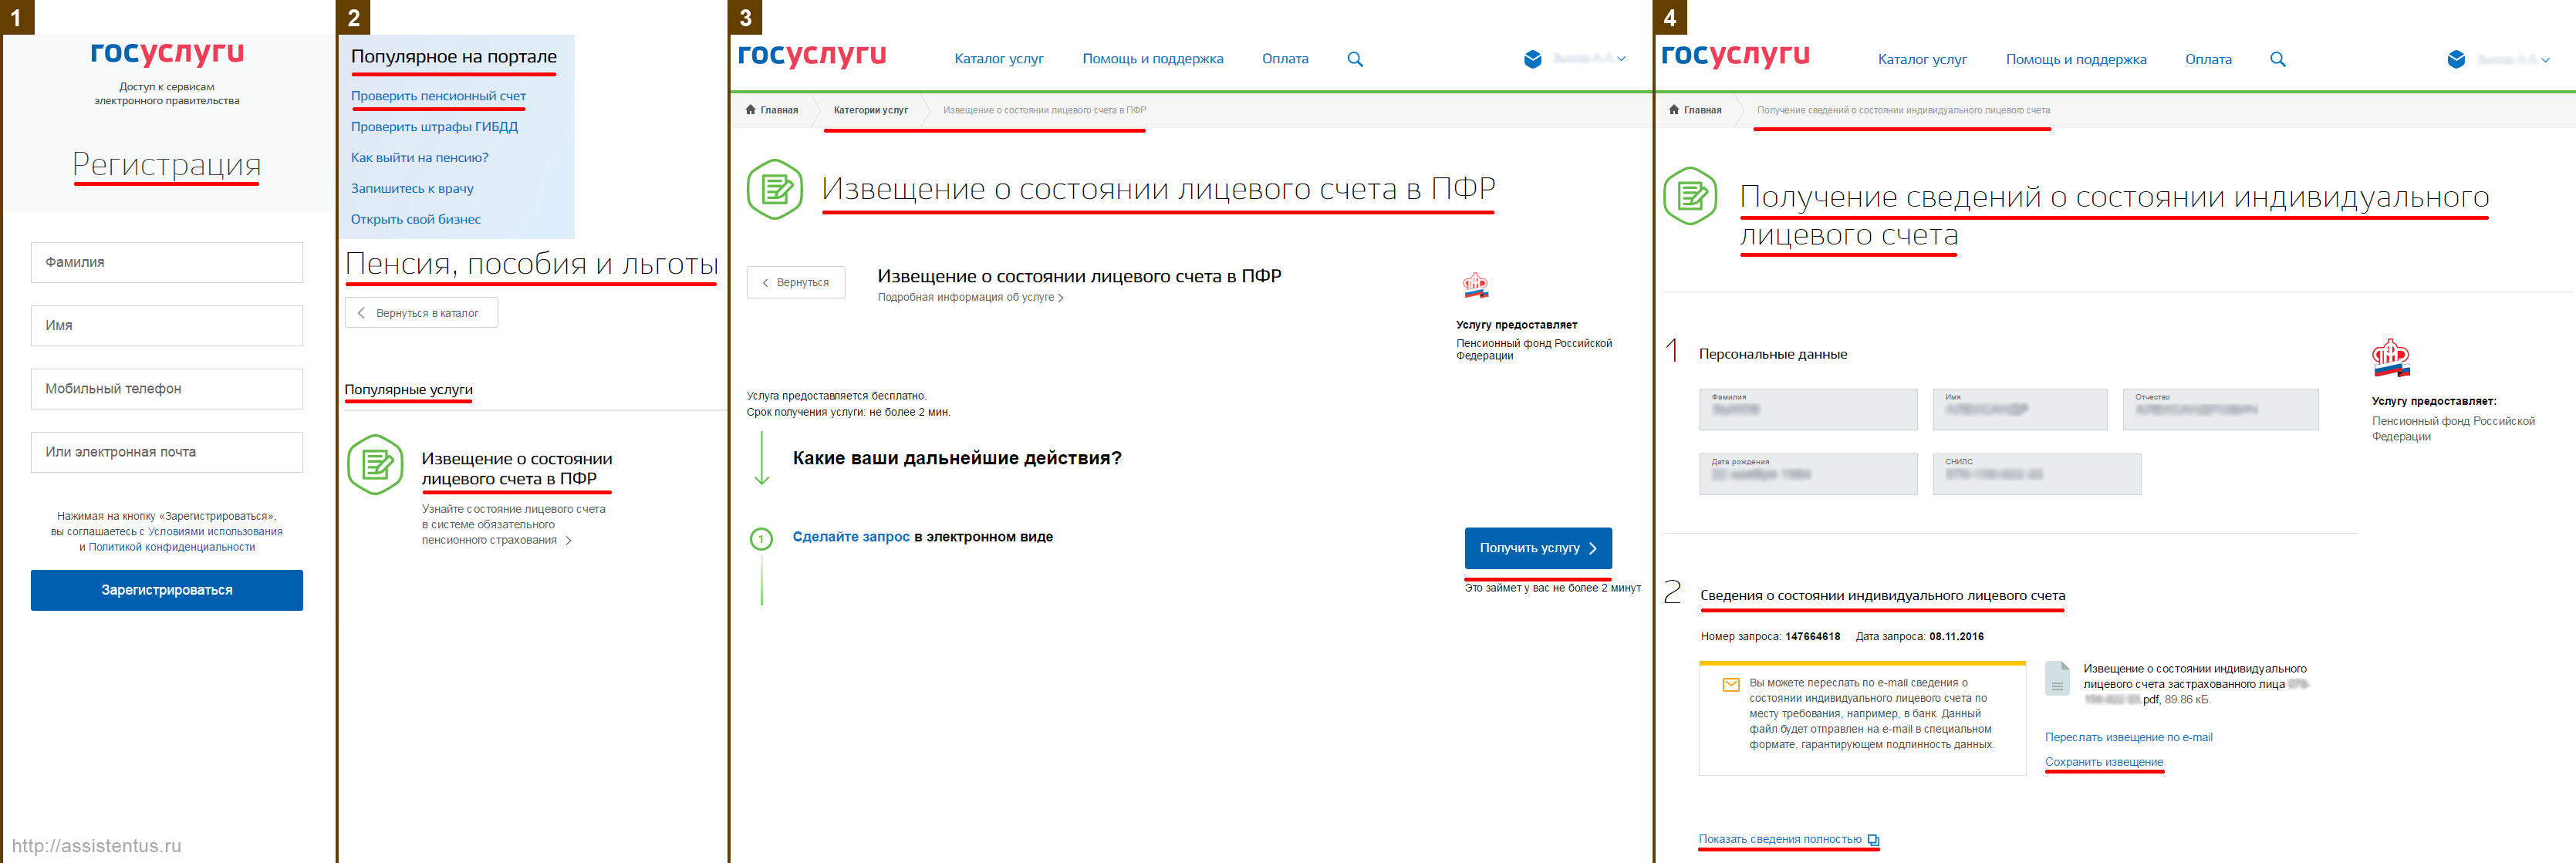Click the green document icon beside Извещение service in panel 2

click(x=375, y=465)
